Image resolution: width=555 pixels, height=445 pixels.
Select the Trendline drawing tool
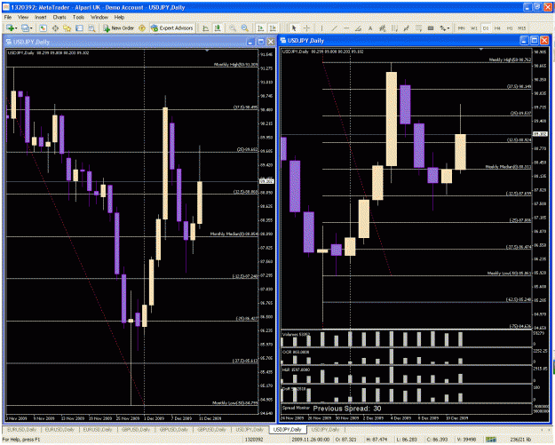coord(334,28)
